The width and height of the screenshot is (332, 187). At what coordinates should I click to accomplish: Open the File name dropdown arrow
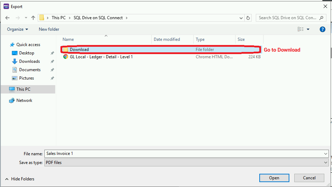coord(326,154)
